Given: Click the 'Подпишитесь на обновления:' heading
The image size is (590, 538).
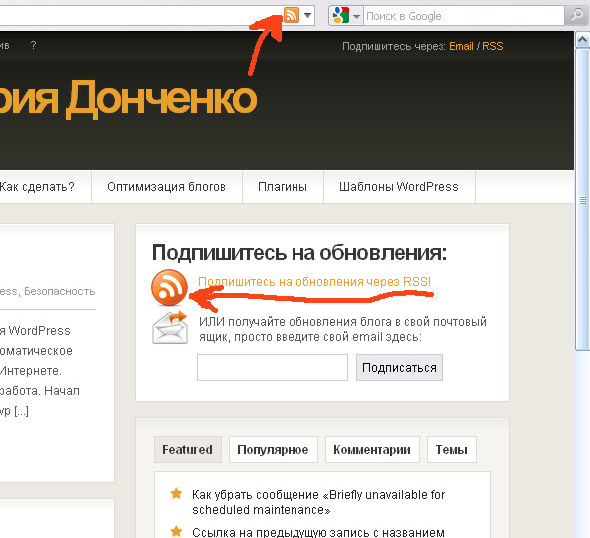Looking at the screenshot, I should (x=299, y=253).
